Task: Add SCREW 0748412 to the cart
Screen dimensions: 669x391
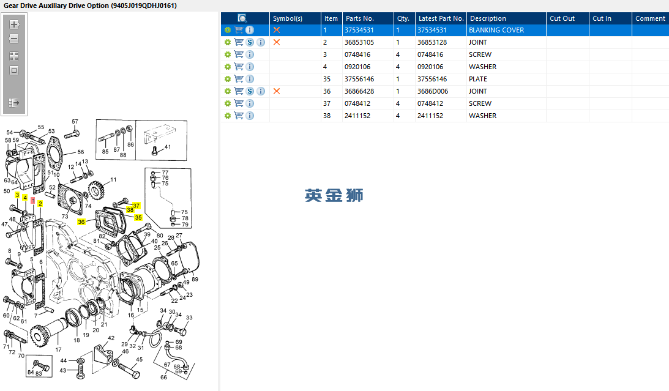Action: pos(239,103)
